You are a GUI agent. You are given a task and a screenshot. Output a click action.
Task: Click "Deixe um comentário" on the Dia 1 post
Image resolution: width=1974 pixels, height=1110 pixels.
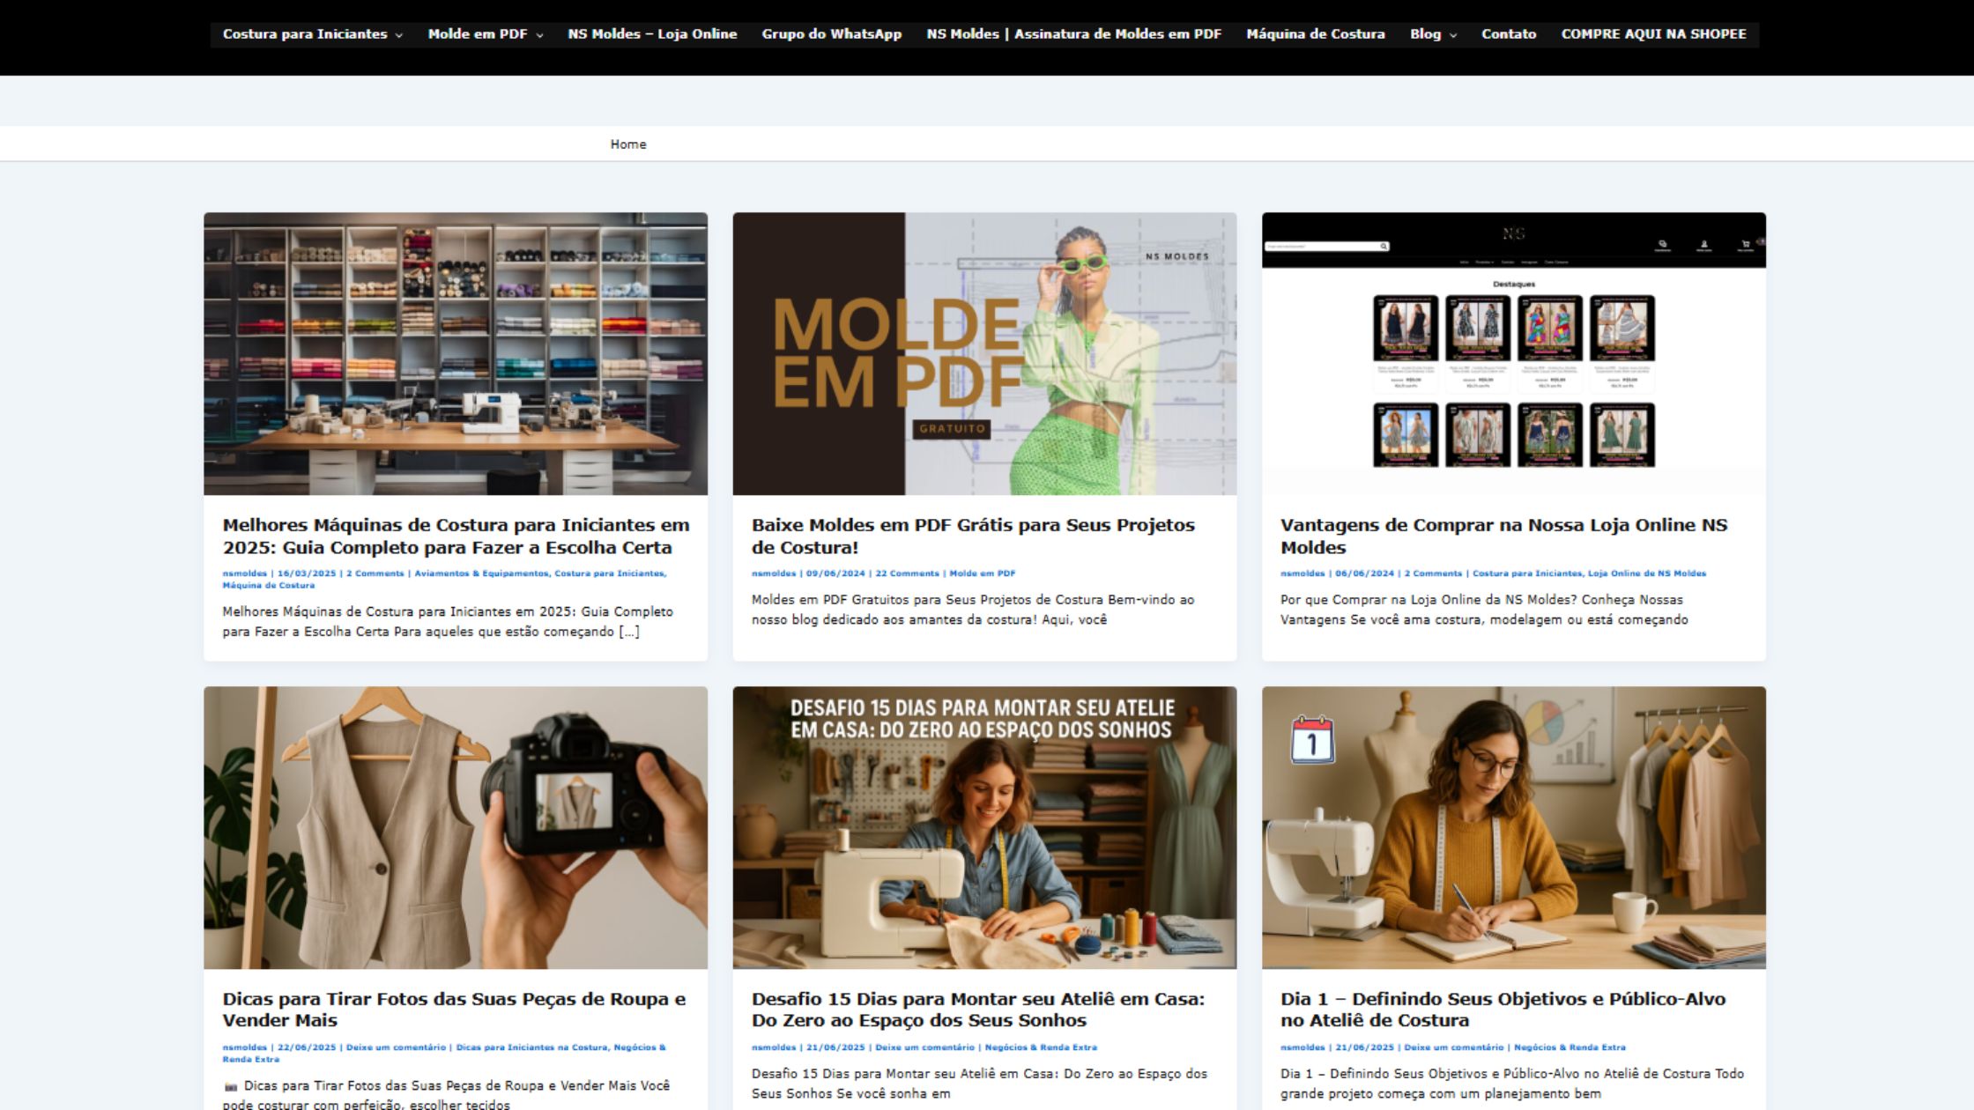[1454, 1048]
